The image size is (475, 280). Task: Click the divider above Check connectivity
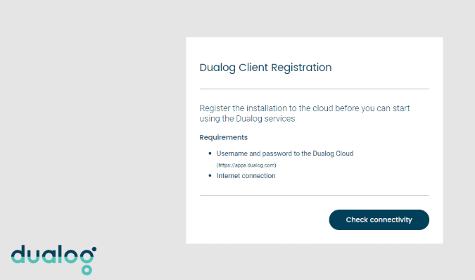314,196
